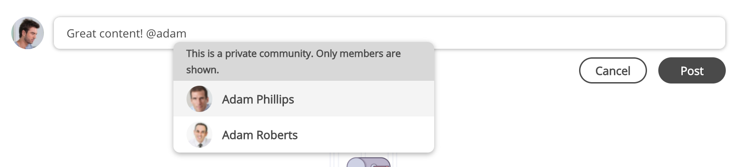Click the private community notice banner

pos(304,61)
